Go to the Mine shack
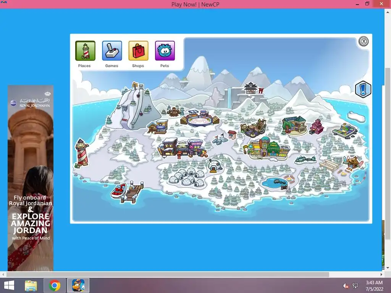 (232, 134)
